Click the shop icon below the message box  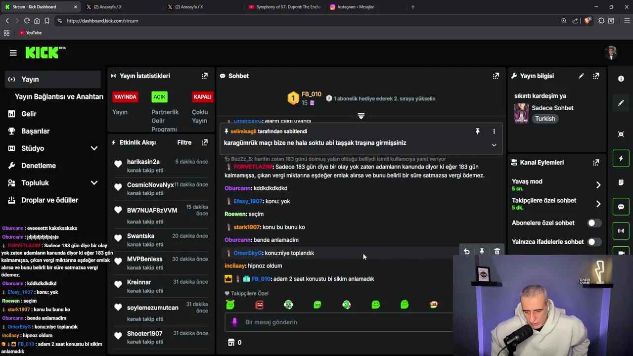(231, 342)
